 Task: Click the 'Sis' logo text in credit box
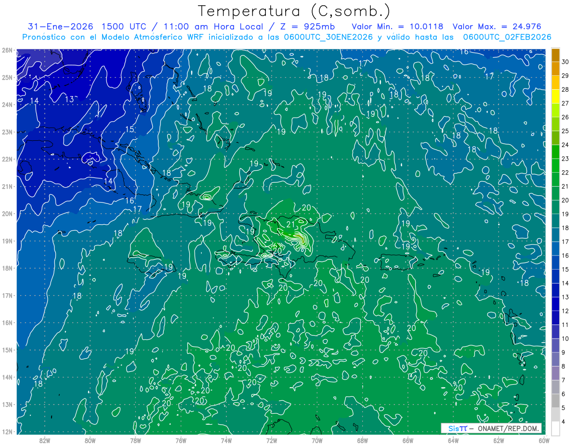455,428
